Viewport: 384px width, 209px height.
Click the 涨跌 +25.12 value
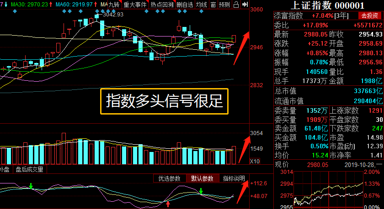click(318, 43)
